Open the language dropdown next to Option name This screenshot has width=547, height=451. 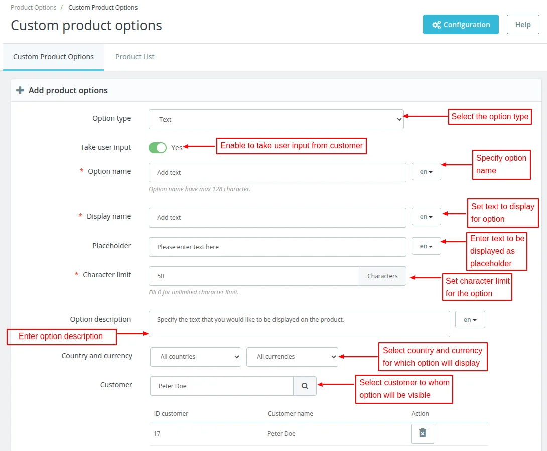426,171
